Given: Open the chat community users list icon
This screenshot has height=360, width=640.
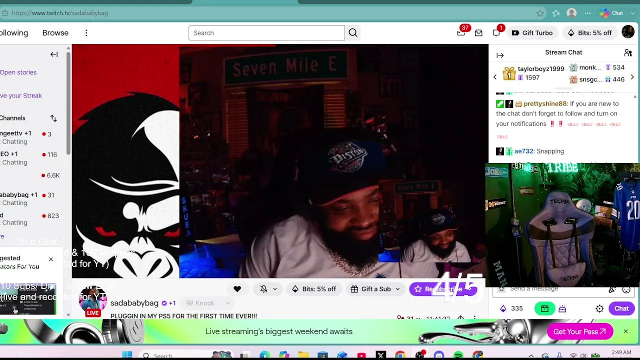Looking at the screenshot, I should (x=628, y=52).
